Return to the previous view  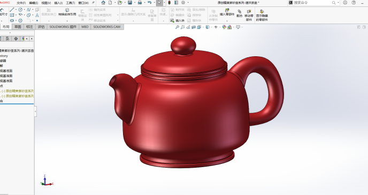click(x=188, y=27)
